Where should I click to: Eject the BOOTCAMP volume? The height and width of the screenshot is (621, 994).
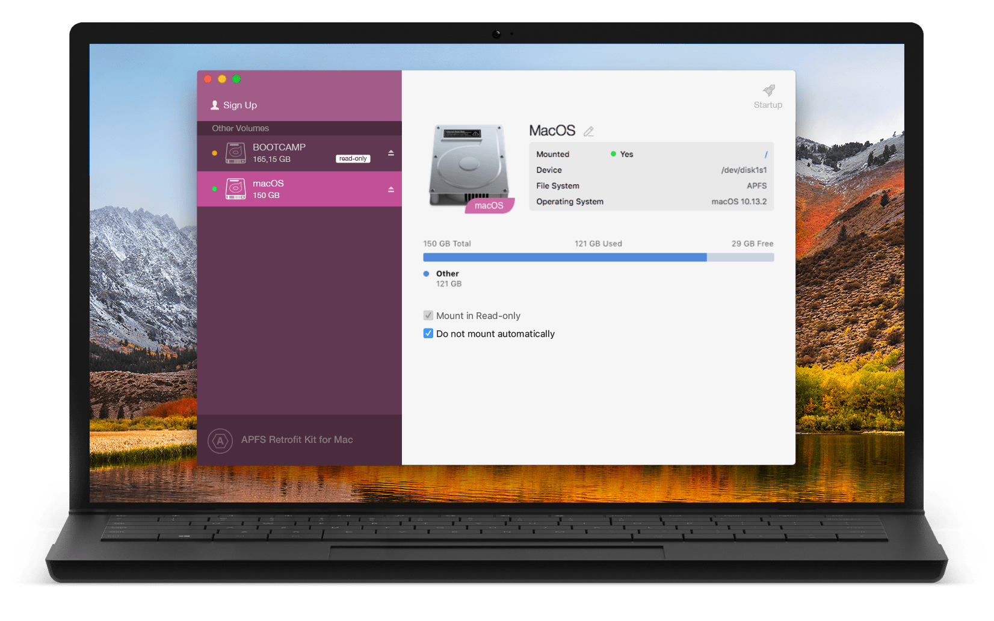click(x=390, y=153)
